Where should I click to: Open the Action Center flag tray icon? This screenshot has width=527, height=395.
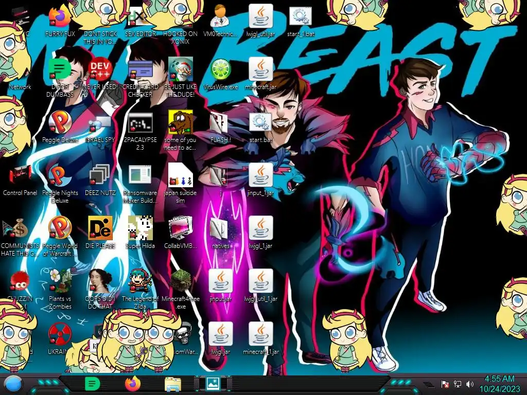(445, 384)
